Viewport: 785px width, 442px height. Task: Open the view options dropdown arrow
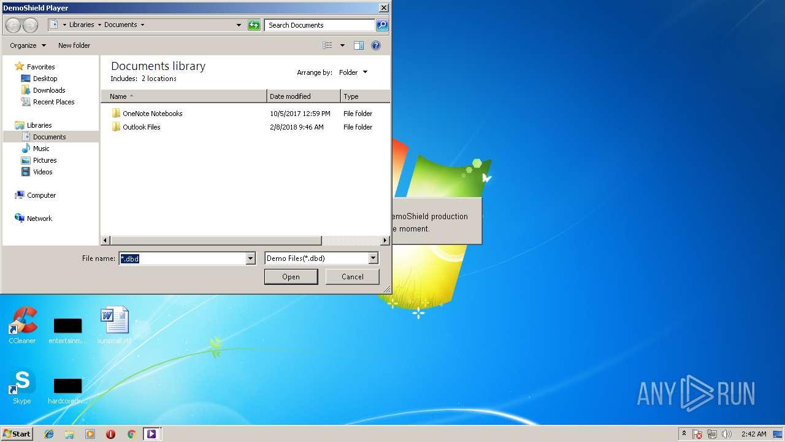pos(342,45)
